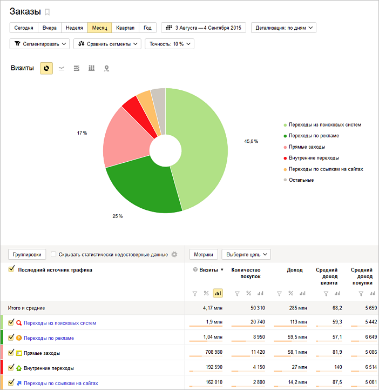Open 'Переходы из поисковых систем' link
The width and height of the screenshot is (379, 390).
[x=59, y=323]
